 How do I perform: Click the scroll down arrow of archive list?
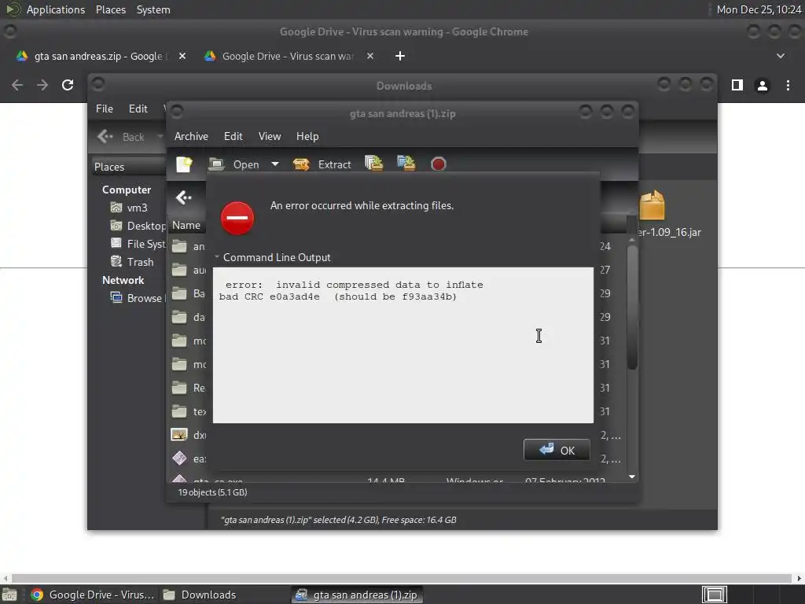[632, 477]
